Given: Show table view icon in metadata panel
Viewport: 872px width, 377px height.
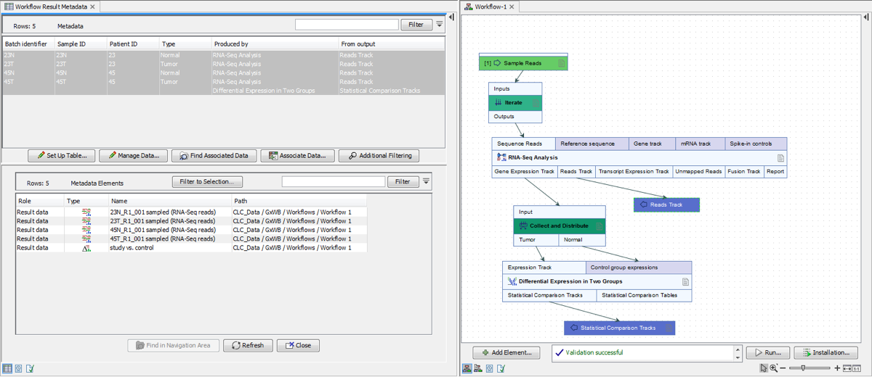Looking at the screenshot, I should [7, 368].
